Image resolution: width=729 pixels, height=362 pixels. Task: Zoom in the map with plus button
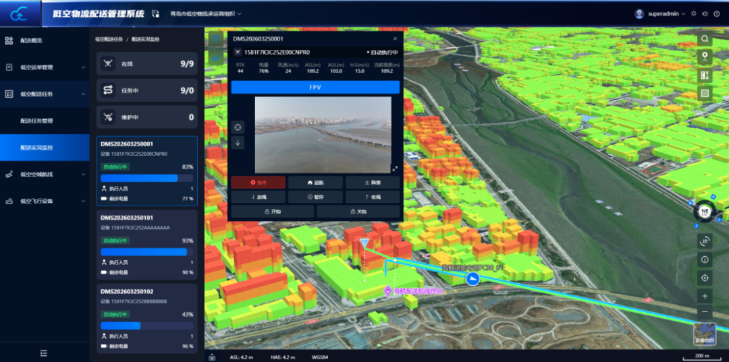pos(705,296)
